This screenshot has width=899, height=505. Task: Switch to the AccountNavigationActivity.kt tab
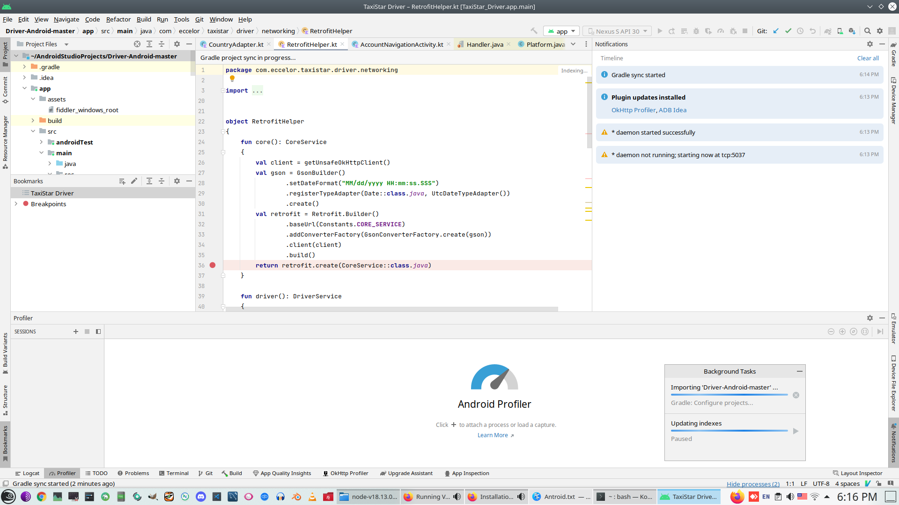(x=401, y=44)
